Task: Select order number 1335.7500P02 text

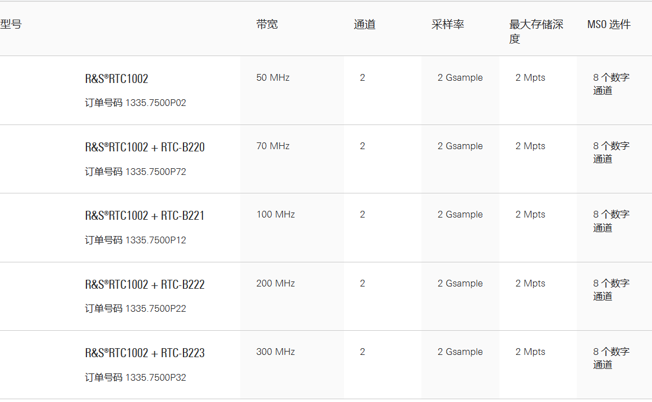Action: [155, 103]
